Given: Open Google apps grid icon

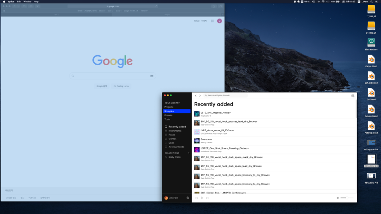Looking at the screenshot, I should (x=212, y=21).
